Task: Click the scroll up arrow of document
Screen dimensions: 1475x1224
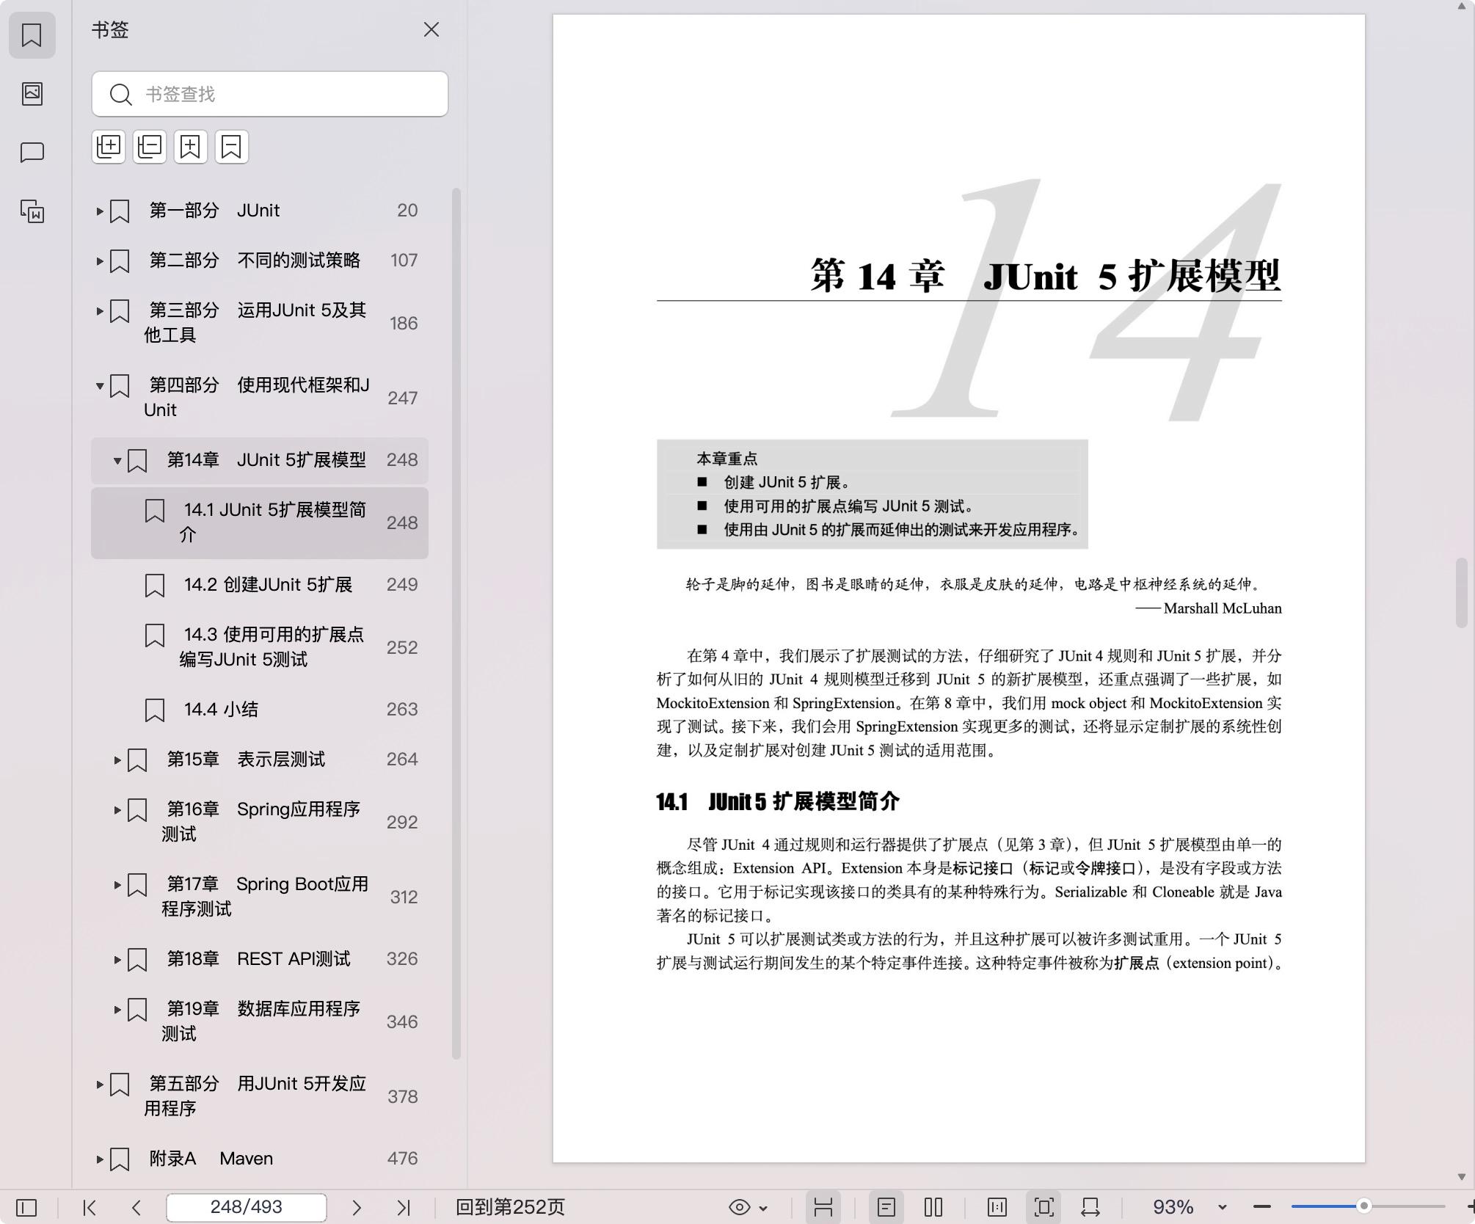Action: click(1461, 6)
